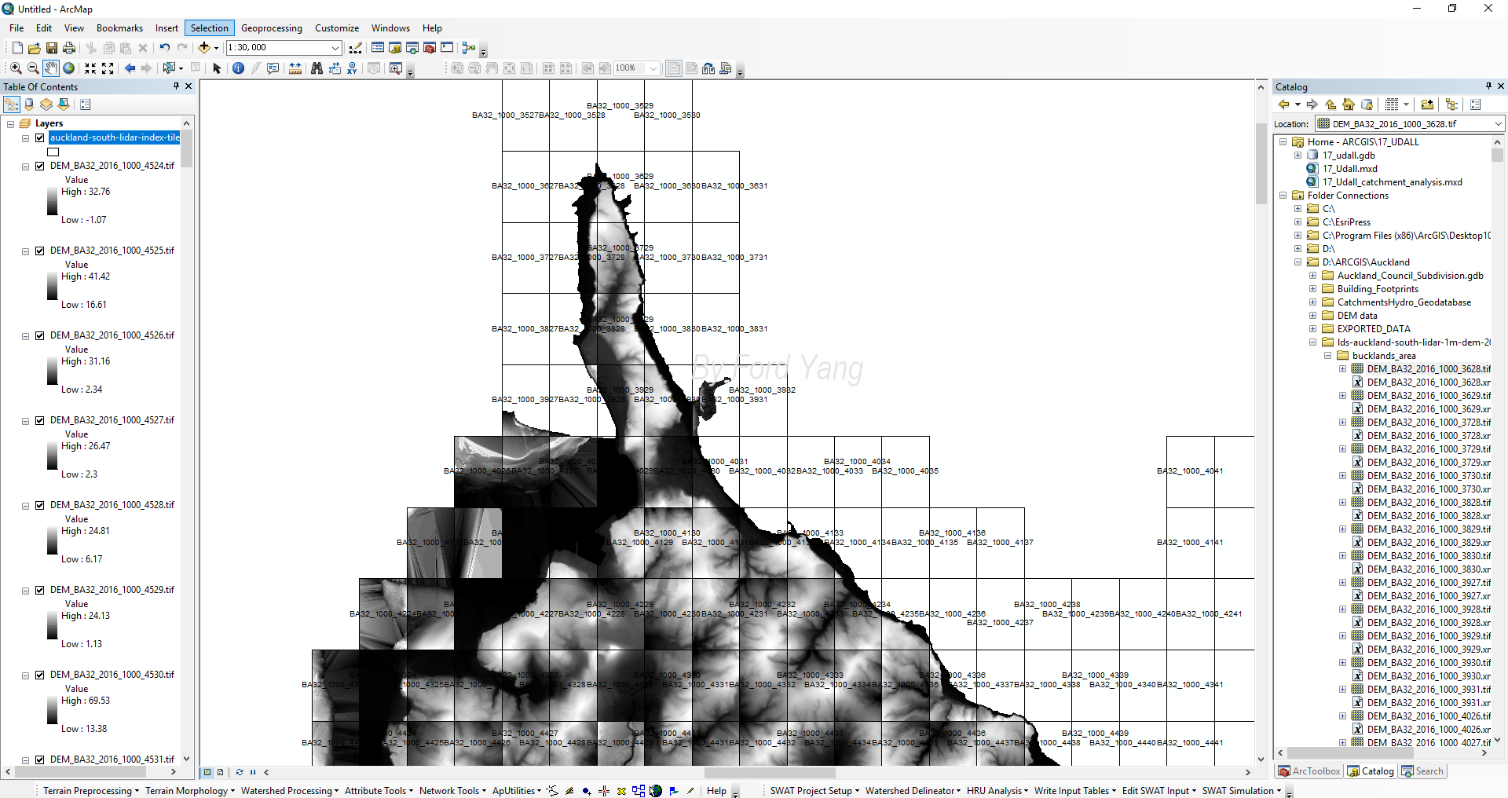Open the Catalog Location dropdown
This screenshot has height=798, width=1508.
point(1498,123)
